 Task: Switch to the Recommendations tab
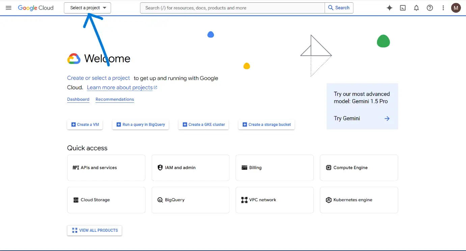pos(114,99)
